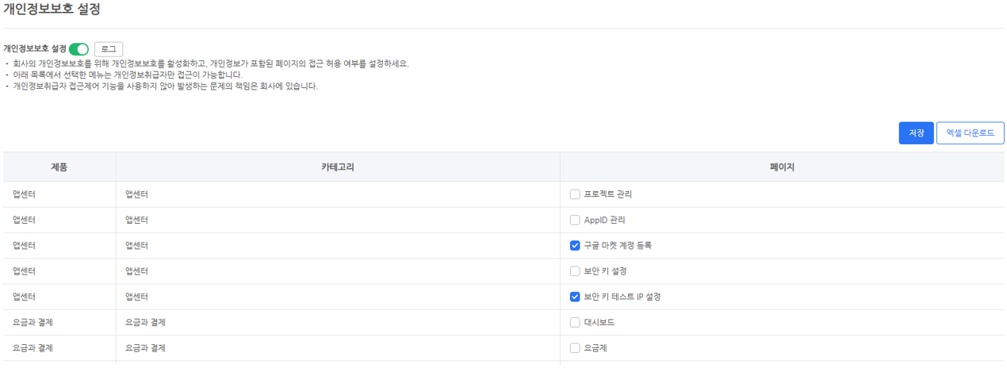The width and height of the screenshot is (1007, 376).
Task: Click the 엑셀 다운로드 button
Action: point(970,133)
